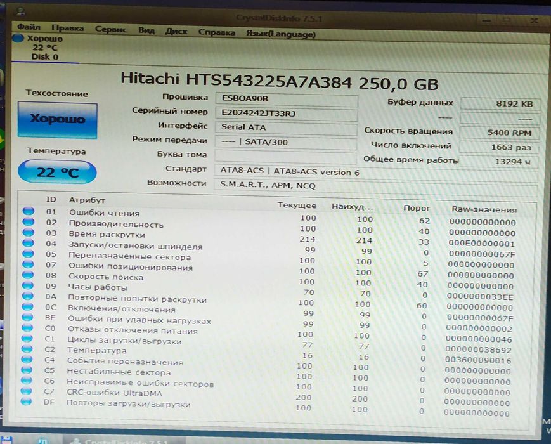551x444 pixels.
Task: Select the CRC-ошибки UltraDMA attribute text
Action: (x=114, y=393)
